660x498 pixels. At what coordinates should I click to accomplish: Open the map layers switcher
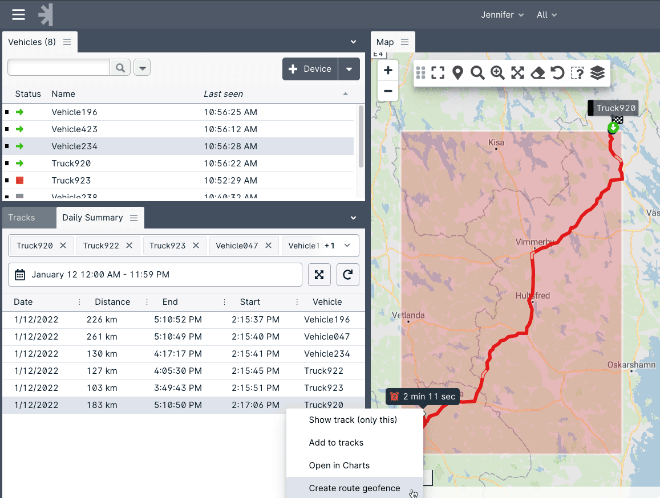[x=597, y=73]
